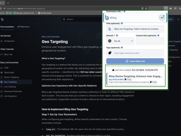Close the current browser tab
This screenshot has height=136, width=181.
[3, 3]
